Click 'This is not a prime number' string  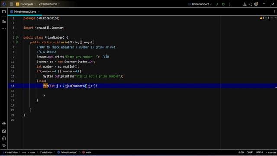click(97, 76)
